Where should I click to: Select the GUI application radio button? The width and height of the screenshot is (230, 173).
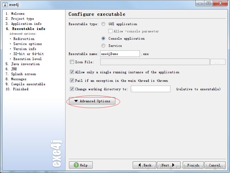tap(103, 24)
